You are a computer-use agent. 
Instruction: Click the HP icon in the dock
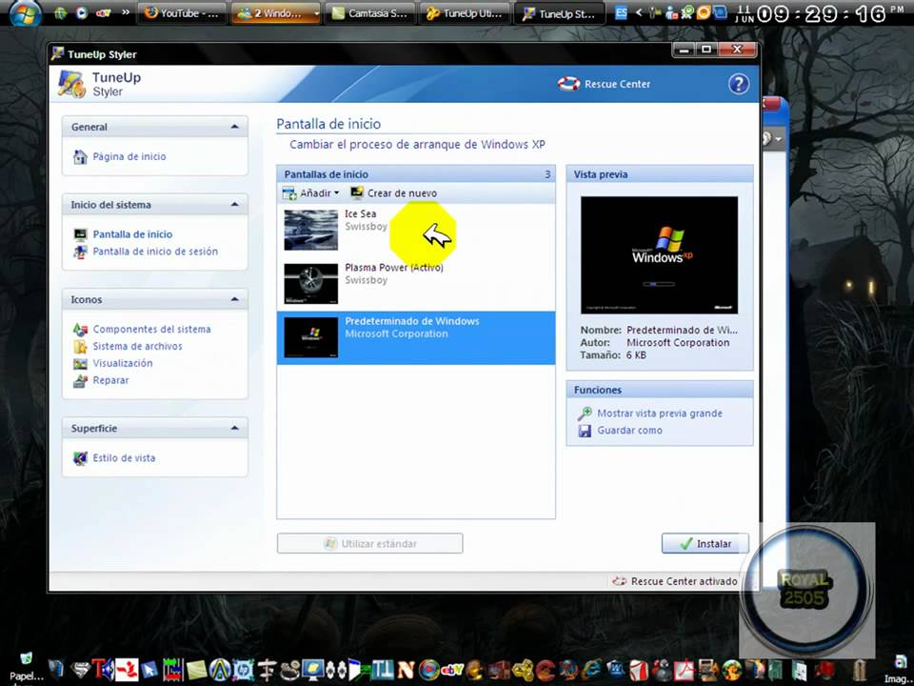tap(243, 670)
